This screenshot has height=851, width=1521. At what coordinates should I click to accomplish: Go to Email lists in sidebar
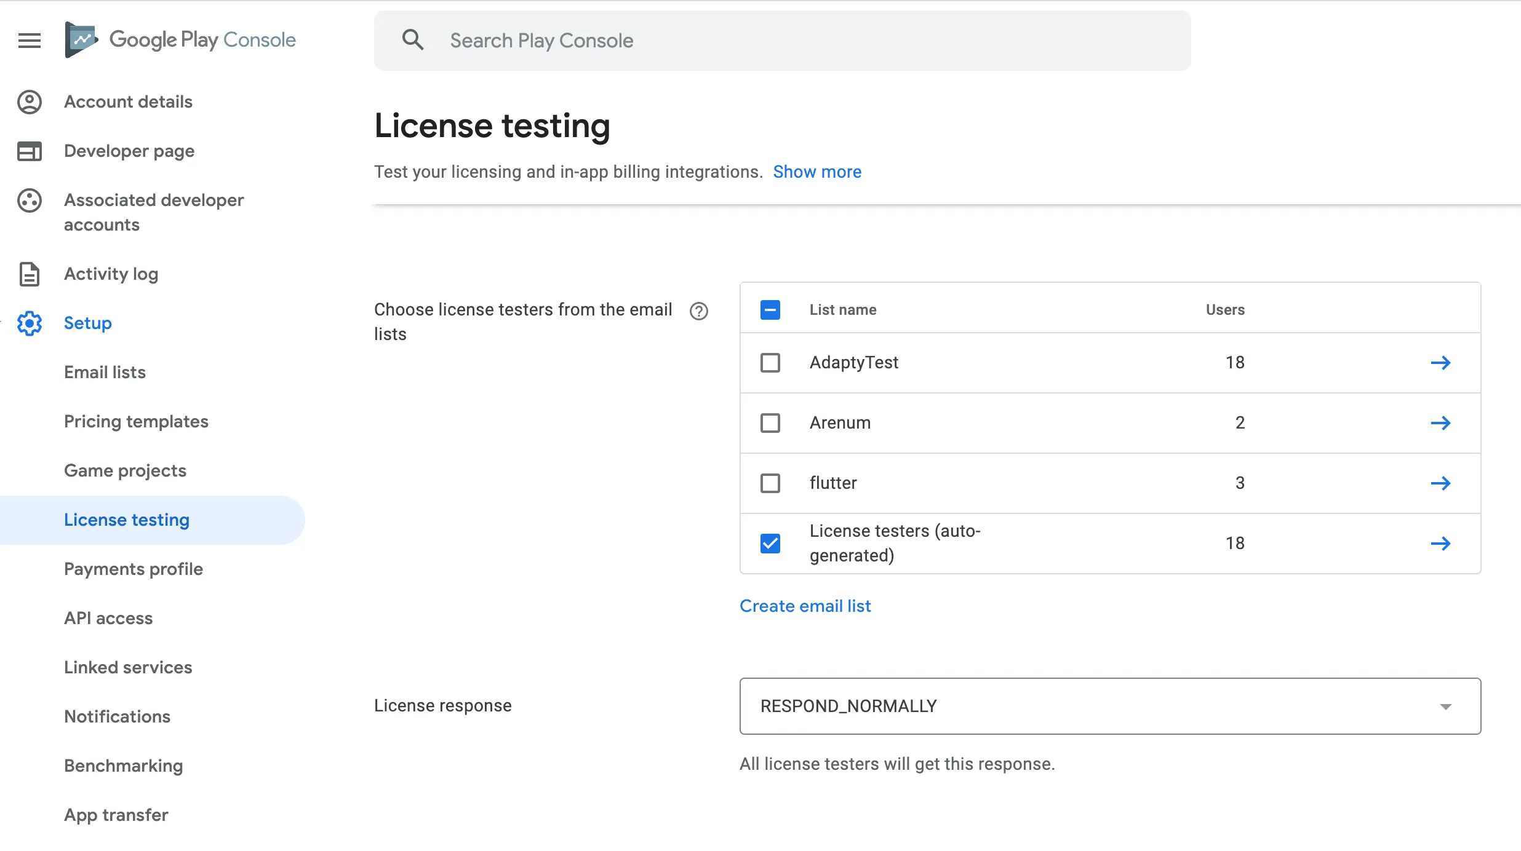point(105,373)
